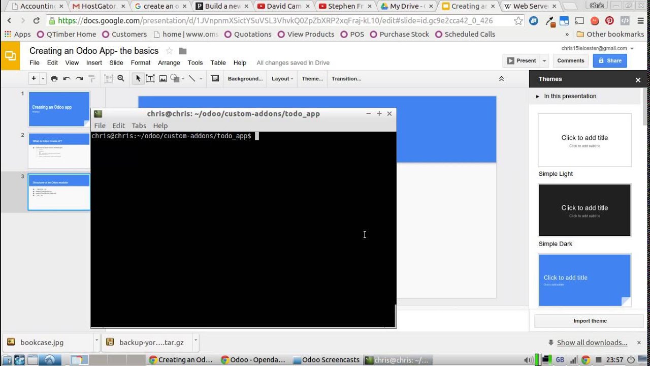Screen dimensions: 650x366
Task: Open the Format menu
Action: (x=141, y=63)
